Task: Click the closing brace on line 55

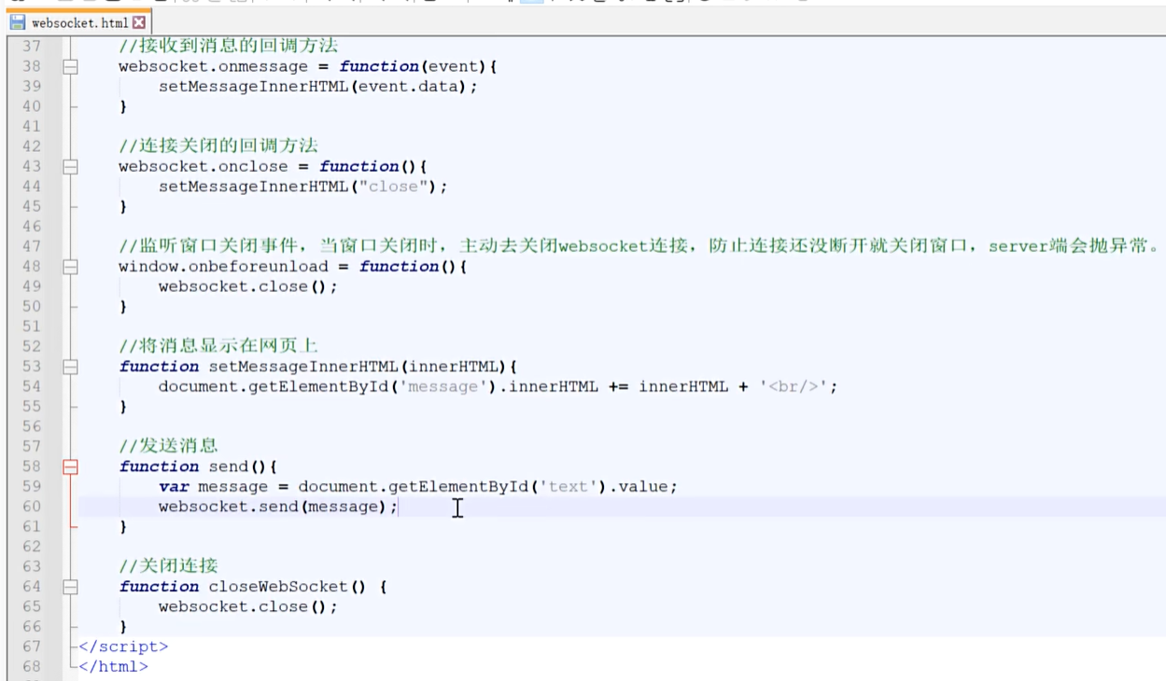Action: [x=123, y=407]
